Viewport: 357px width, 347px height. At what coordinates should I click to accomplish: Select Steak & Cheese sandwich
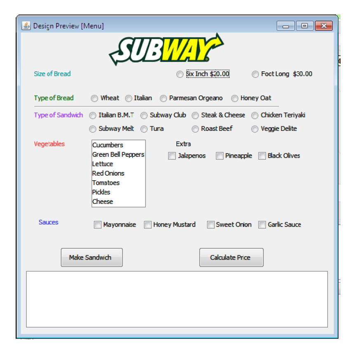click(x=195, y=116)
